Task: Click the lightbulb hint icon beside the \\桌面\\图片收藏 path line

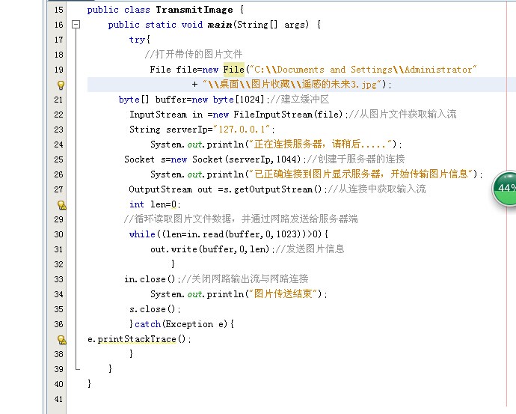Action: pyautogui.click(x=61, y=85)
